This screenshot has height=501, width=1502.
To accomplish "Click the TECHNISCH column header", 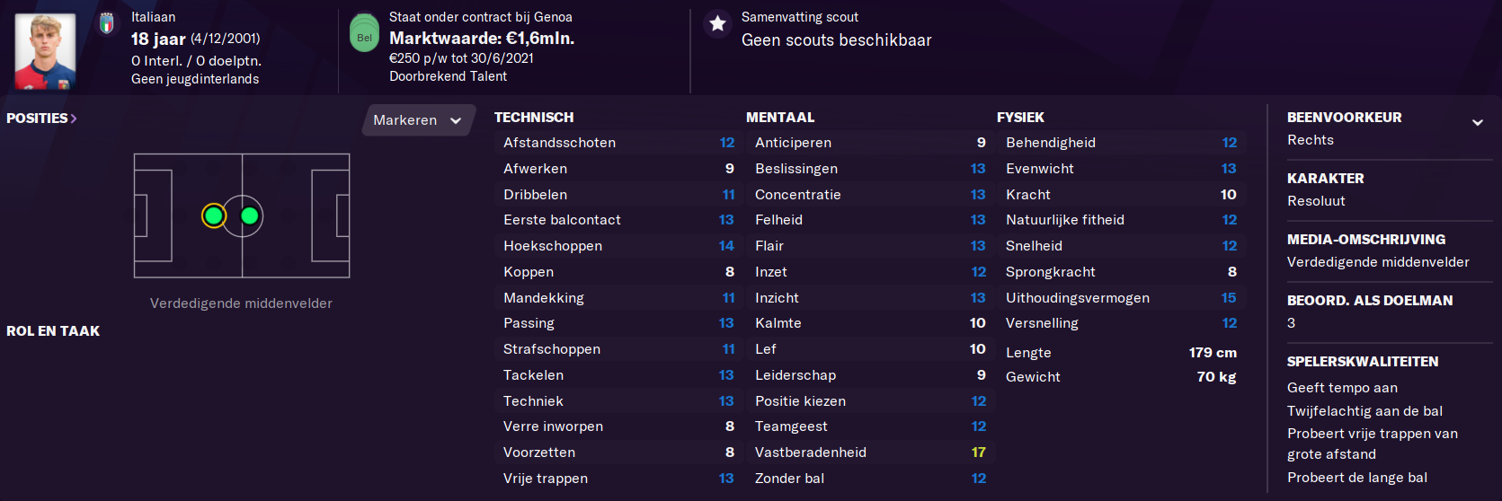I will pos(534,118).
